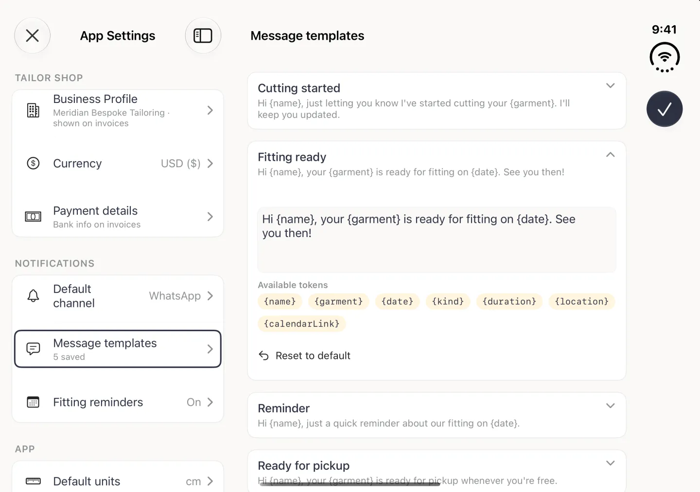Click the Cutting started title text
The height and width of the screenshot is (492, 700).
299,88
